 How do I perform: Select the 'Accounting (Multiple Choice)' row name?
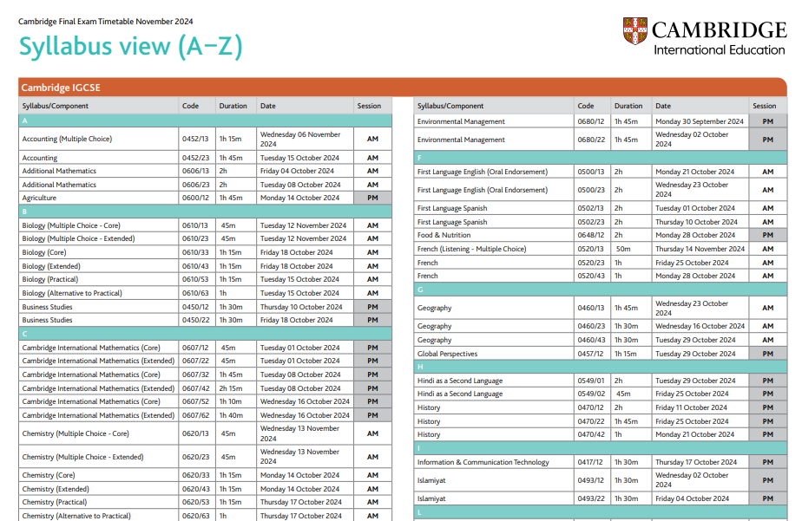click(x=67, y=139)
